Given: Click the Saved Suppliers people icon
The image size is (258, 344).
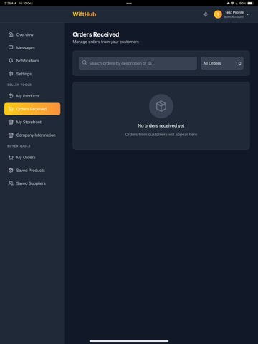Looking at the screenshot, I should coord(11,183).
